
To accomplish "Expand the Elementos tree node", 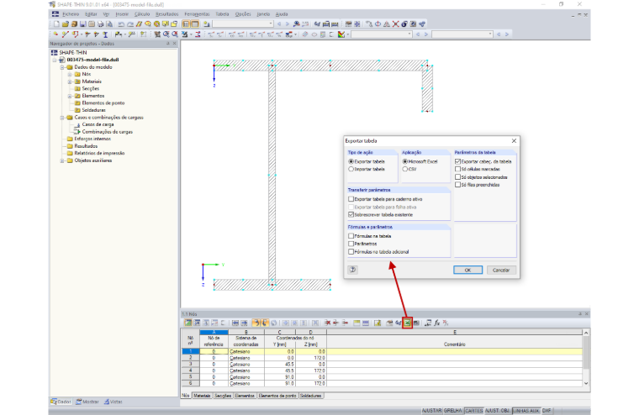I will pyautogui.click(x=70, y=96).
